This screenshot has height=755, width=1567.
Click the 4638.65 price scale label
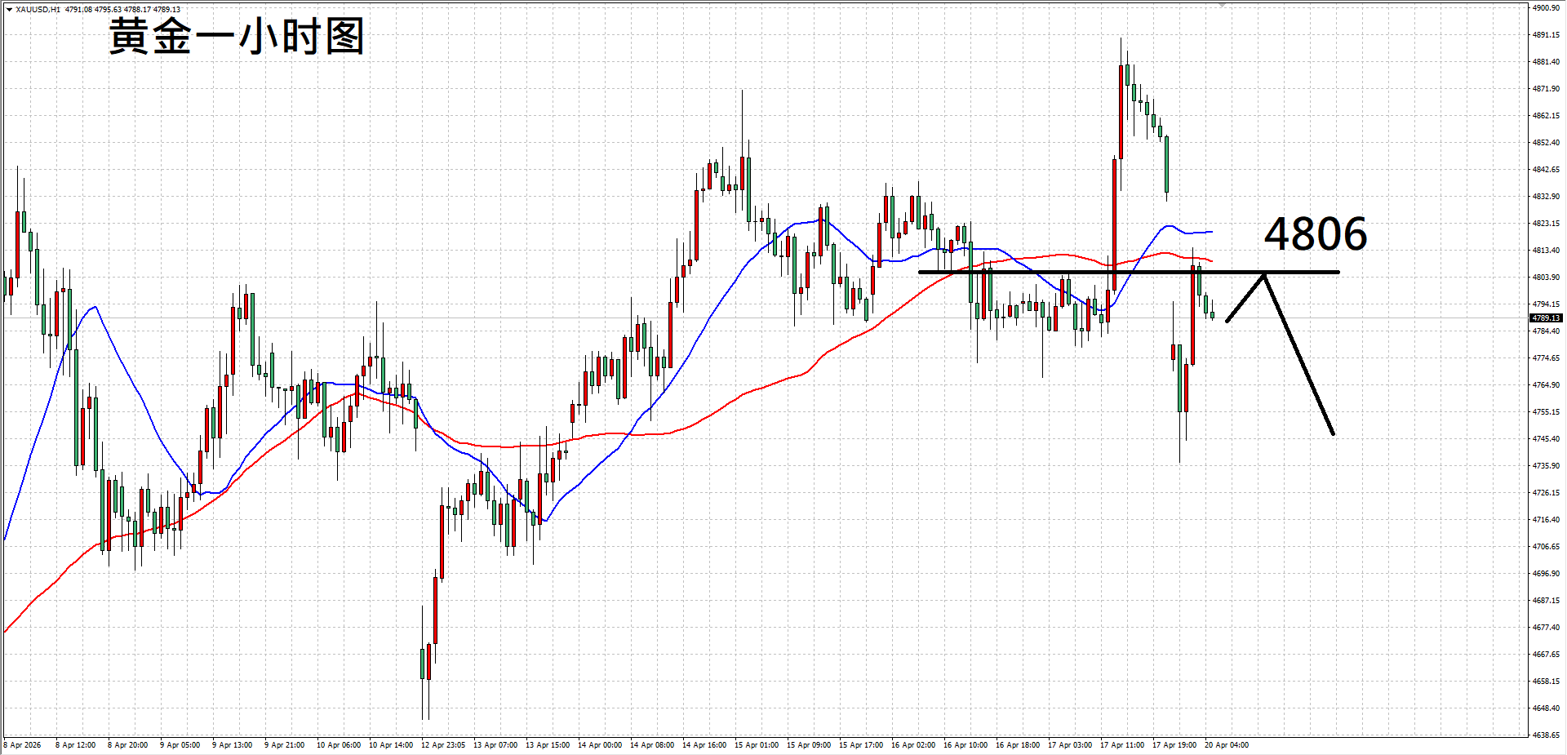tap(1546, 735)
